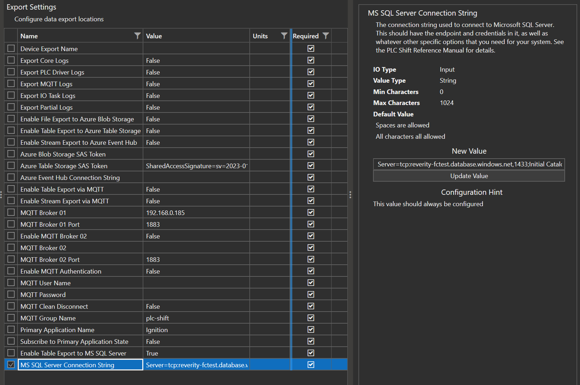
Task: Click the MQTT Group Name value plc-shift
Action: [x=158, y=318]
